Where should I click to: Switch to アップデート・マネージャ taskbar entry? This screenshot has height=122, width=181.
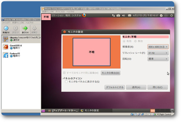click(x=63, y=111)
